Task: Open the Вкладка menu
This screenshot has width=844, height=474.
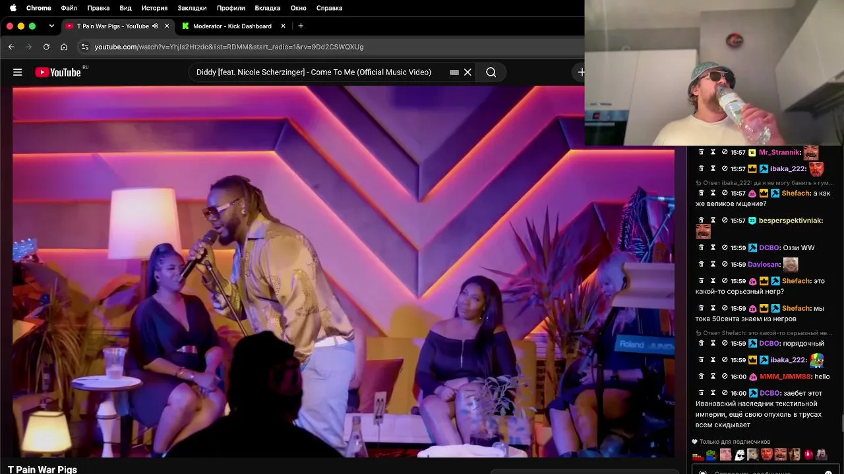Action: click(x=267, y=8)
